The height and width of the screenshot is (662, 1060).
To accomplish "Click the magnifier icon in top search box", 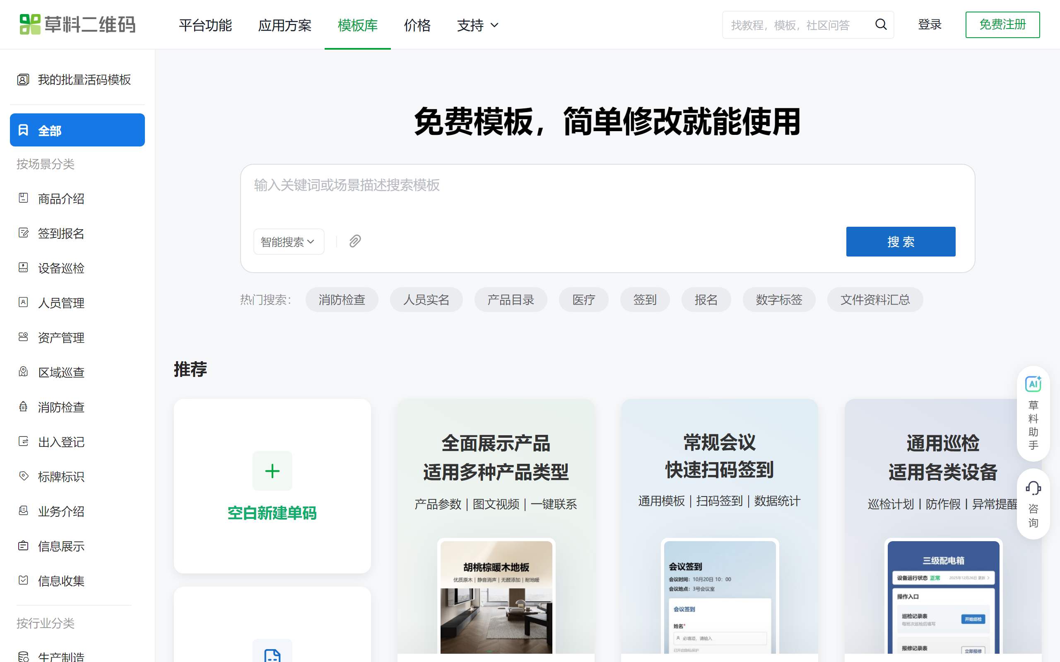I will point(881,24).
